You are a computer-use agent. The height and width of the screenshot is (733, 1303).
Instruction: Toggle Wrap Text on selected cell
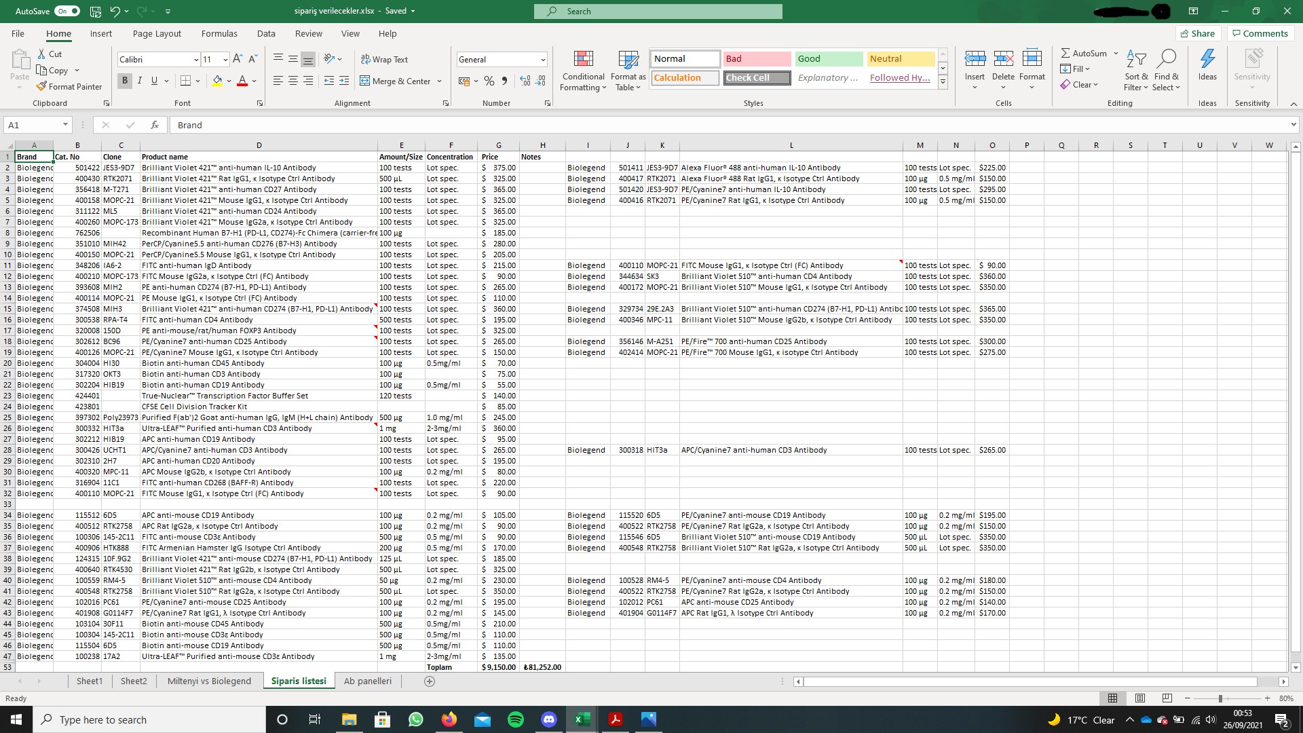384,60
